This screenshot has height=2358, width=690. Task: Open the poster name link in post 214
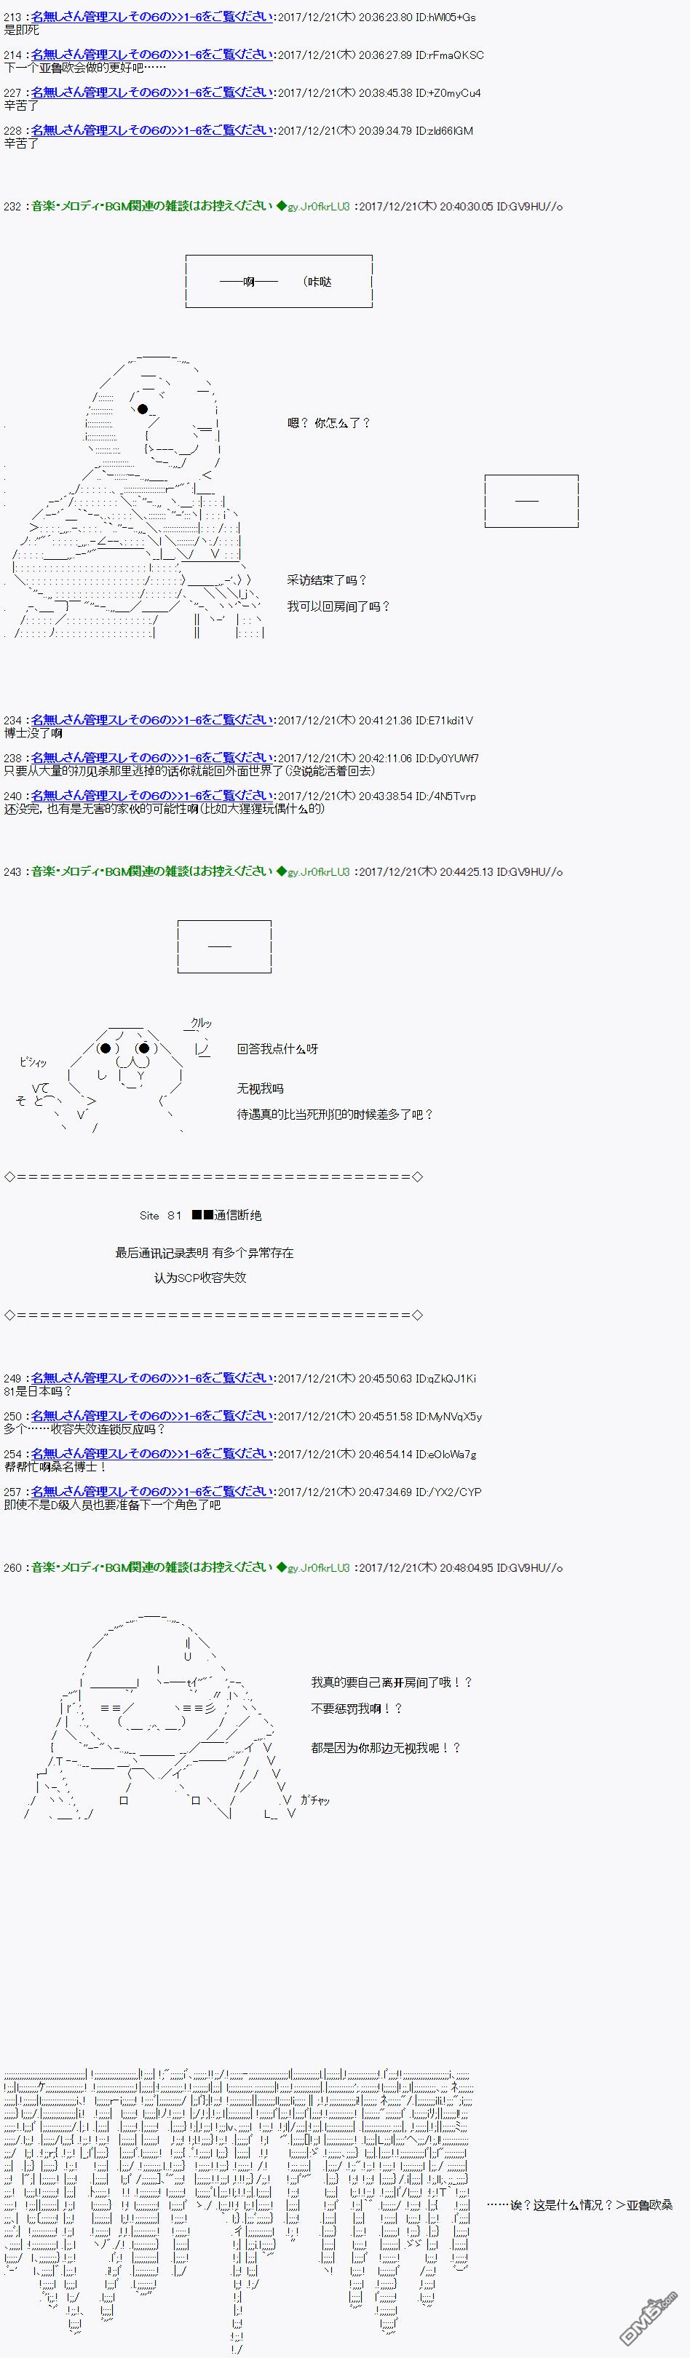(152, 55)
